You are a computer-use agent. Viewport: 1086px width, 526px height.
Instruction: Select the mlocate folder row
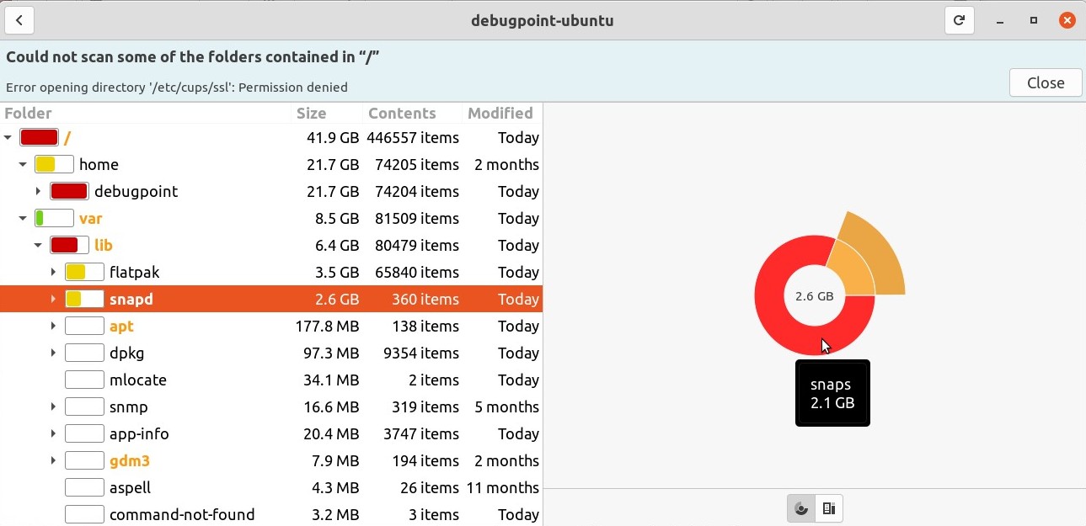pyautogui.click(x=138, y=380)
